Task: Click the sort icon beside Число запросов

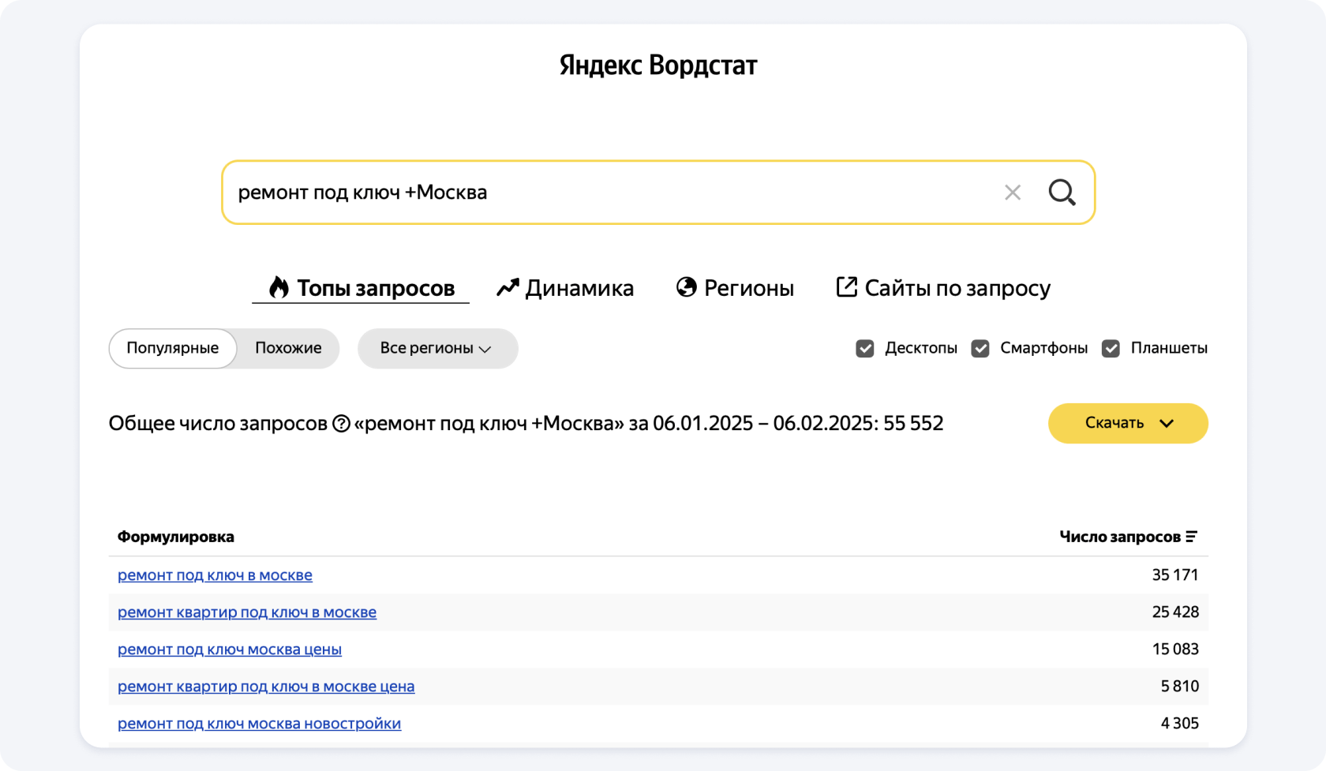Action: point(1192,537)
